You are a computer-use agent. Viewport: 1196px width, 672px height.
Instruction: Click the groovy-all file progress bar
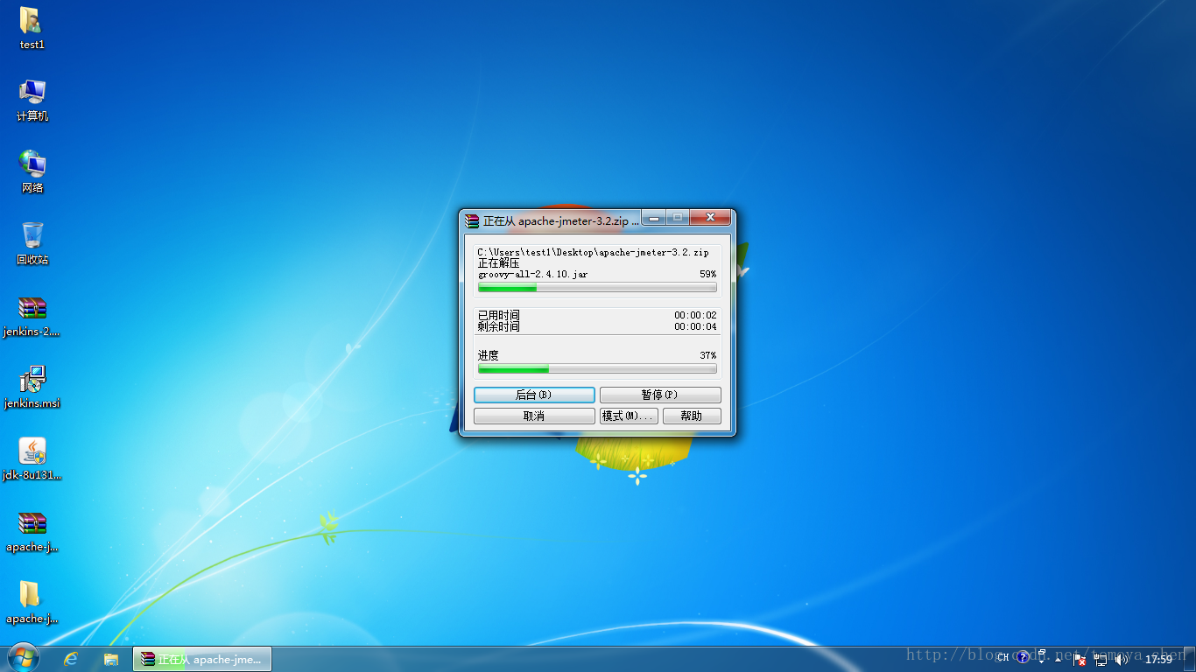[597, 287]
